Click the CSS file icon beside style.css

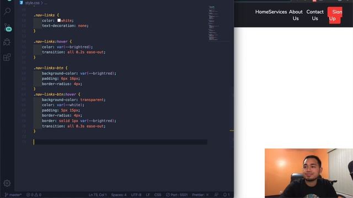21,3
